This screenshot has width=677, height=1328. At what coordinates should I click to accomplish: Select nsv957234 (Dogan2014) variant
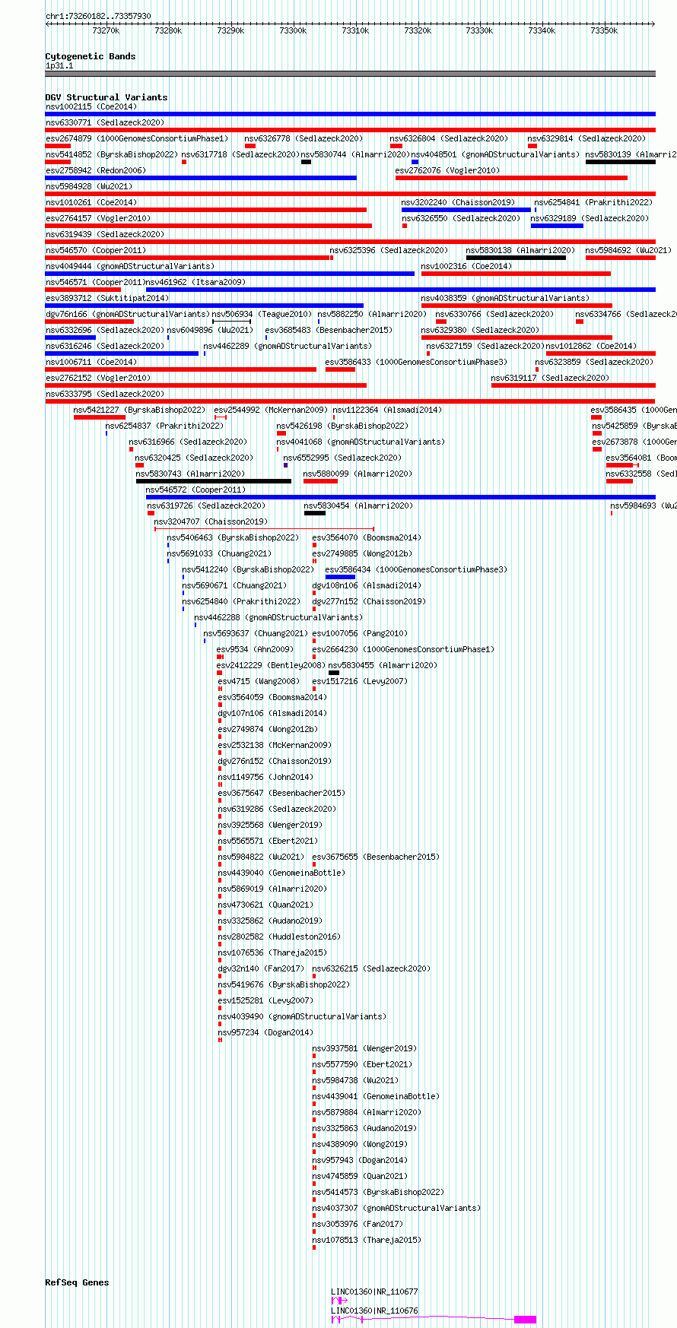coord(265,1032)
